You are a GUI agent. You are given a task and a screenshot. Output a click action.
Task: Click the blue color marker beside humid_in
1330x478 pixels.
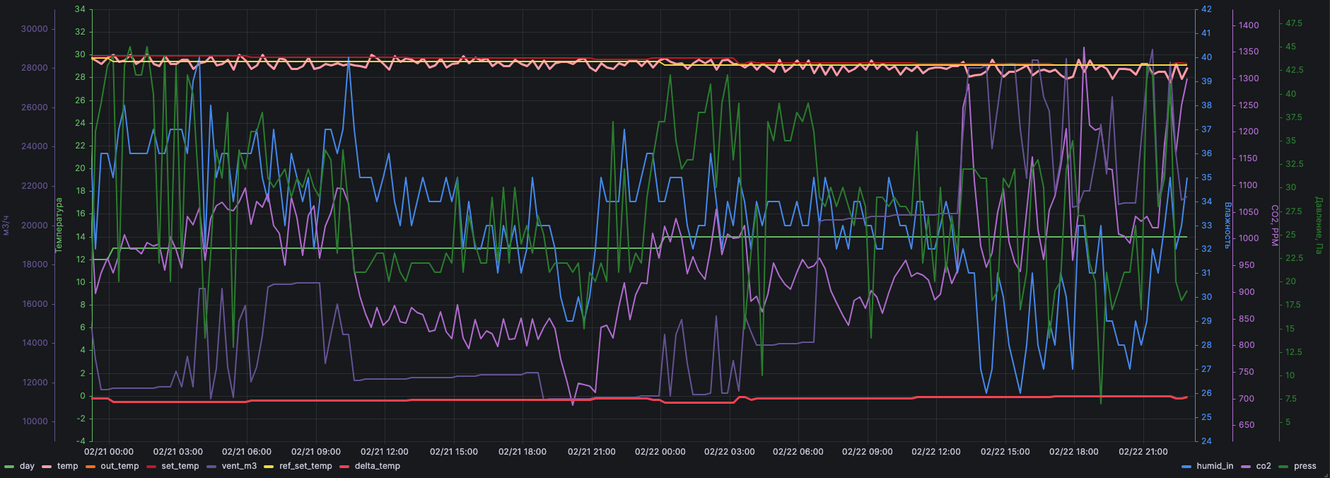pos(1186,467)
